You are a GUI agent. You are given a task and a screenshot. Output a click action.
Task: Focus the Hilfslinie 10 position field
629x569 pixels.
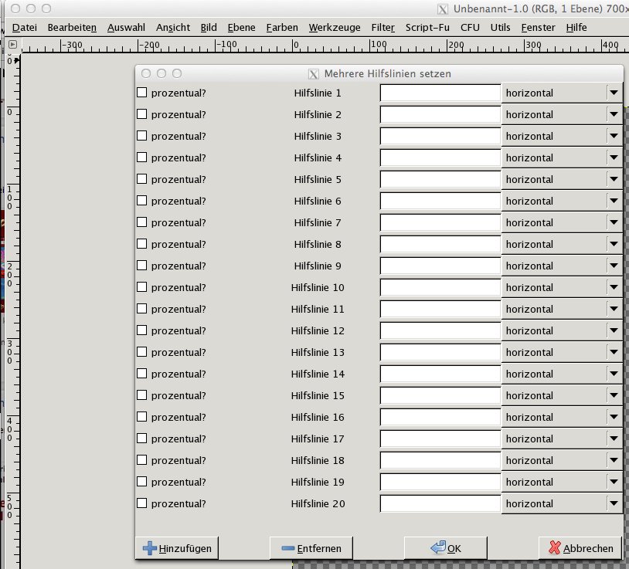click(x=440, y=288)
